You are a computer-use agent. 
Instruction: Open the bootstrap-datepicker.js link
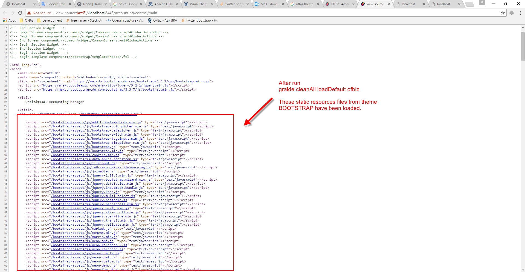94,130
